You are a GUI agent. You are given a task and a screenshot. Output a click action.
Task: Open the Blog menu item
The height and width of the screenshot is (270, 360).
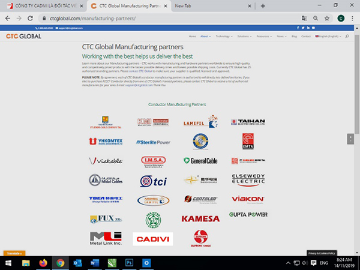[294, 36]
